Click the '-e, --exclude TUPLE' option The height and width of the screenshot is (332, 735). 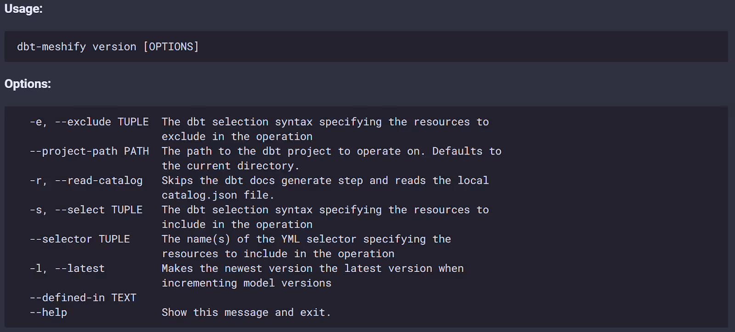pyautogui.click(x=89, y=122)
